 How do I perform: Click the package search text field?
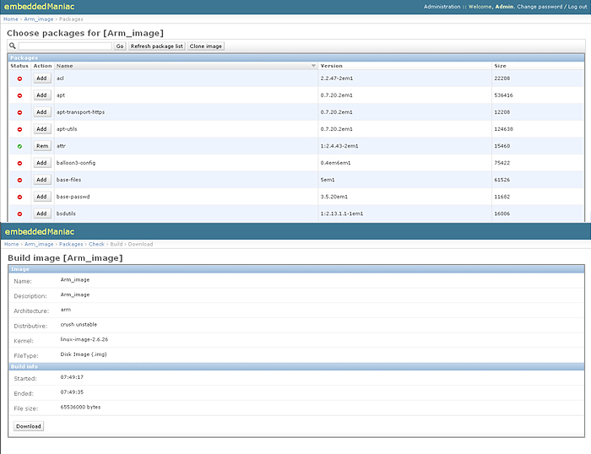pos(65,46)
